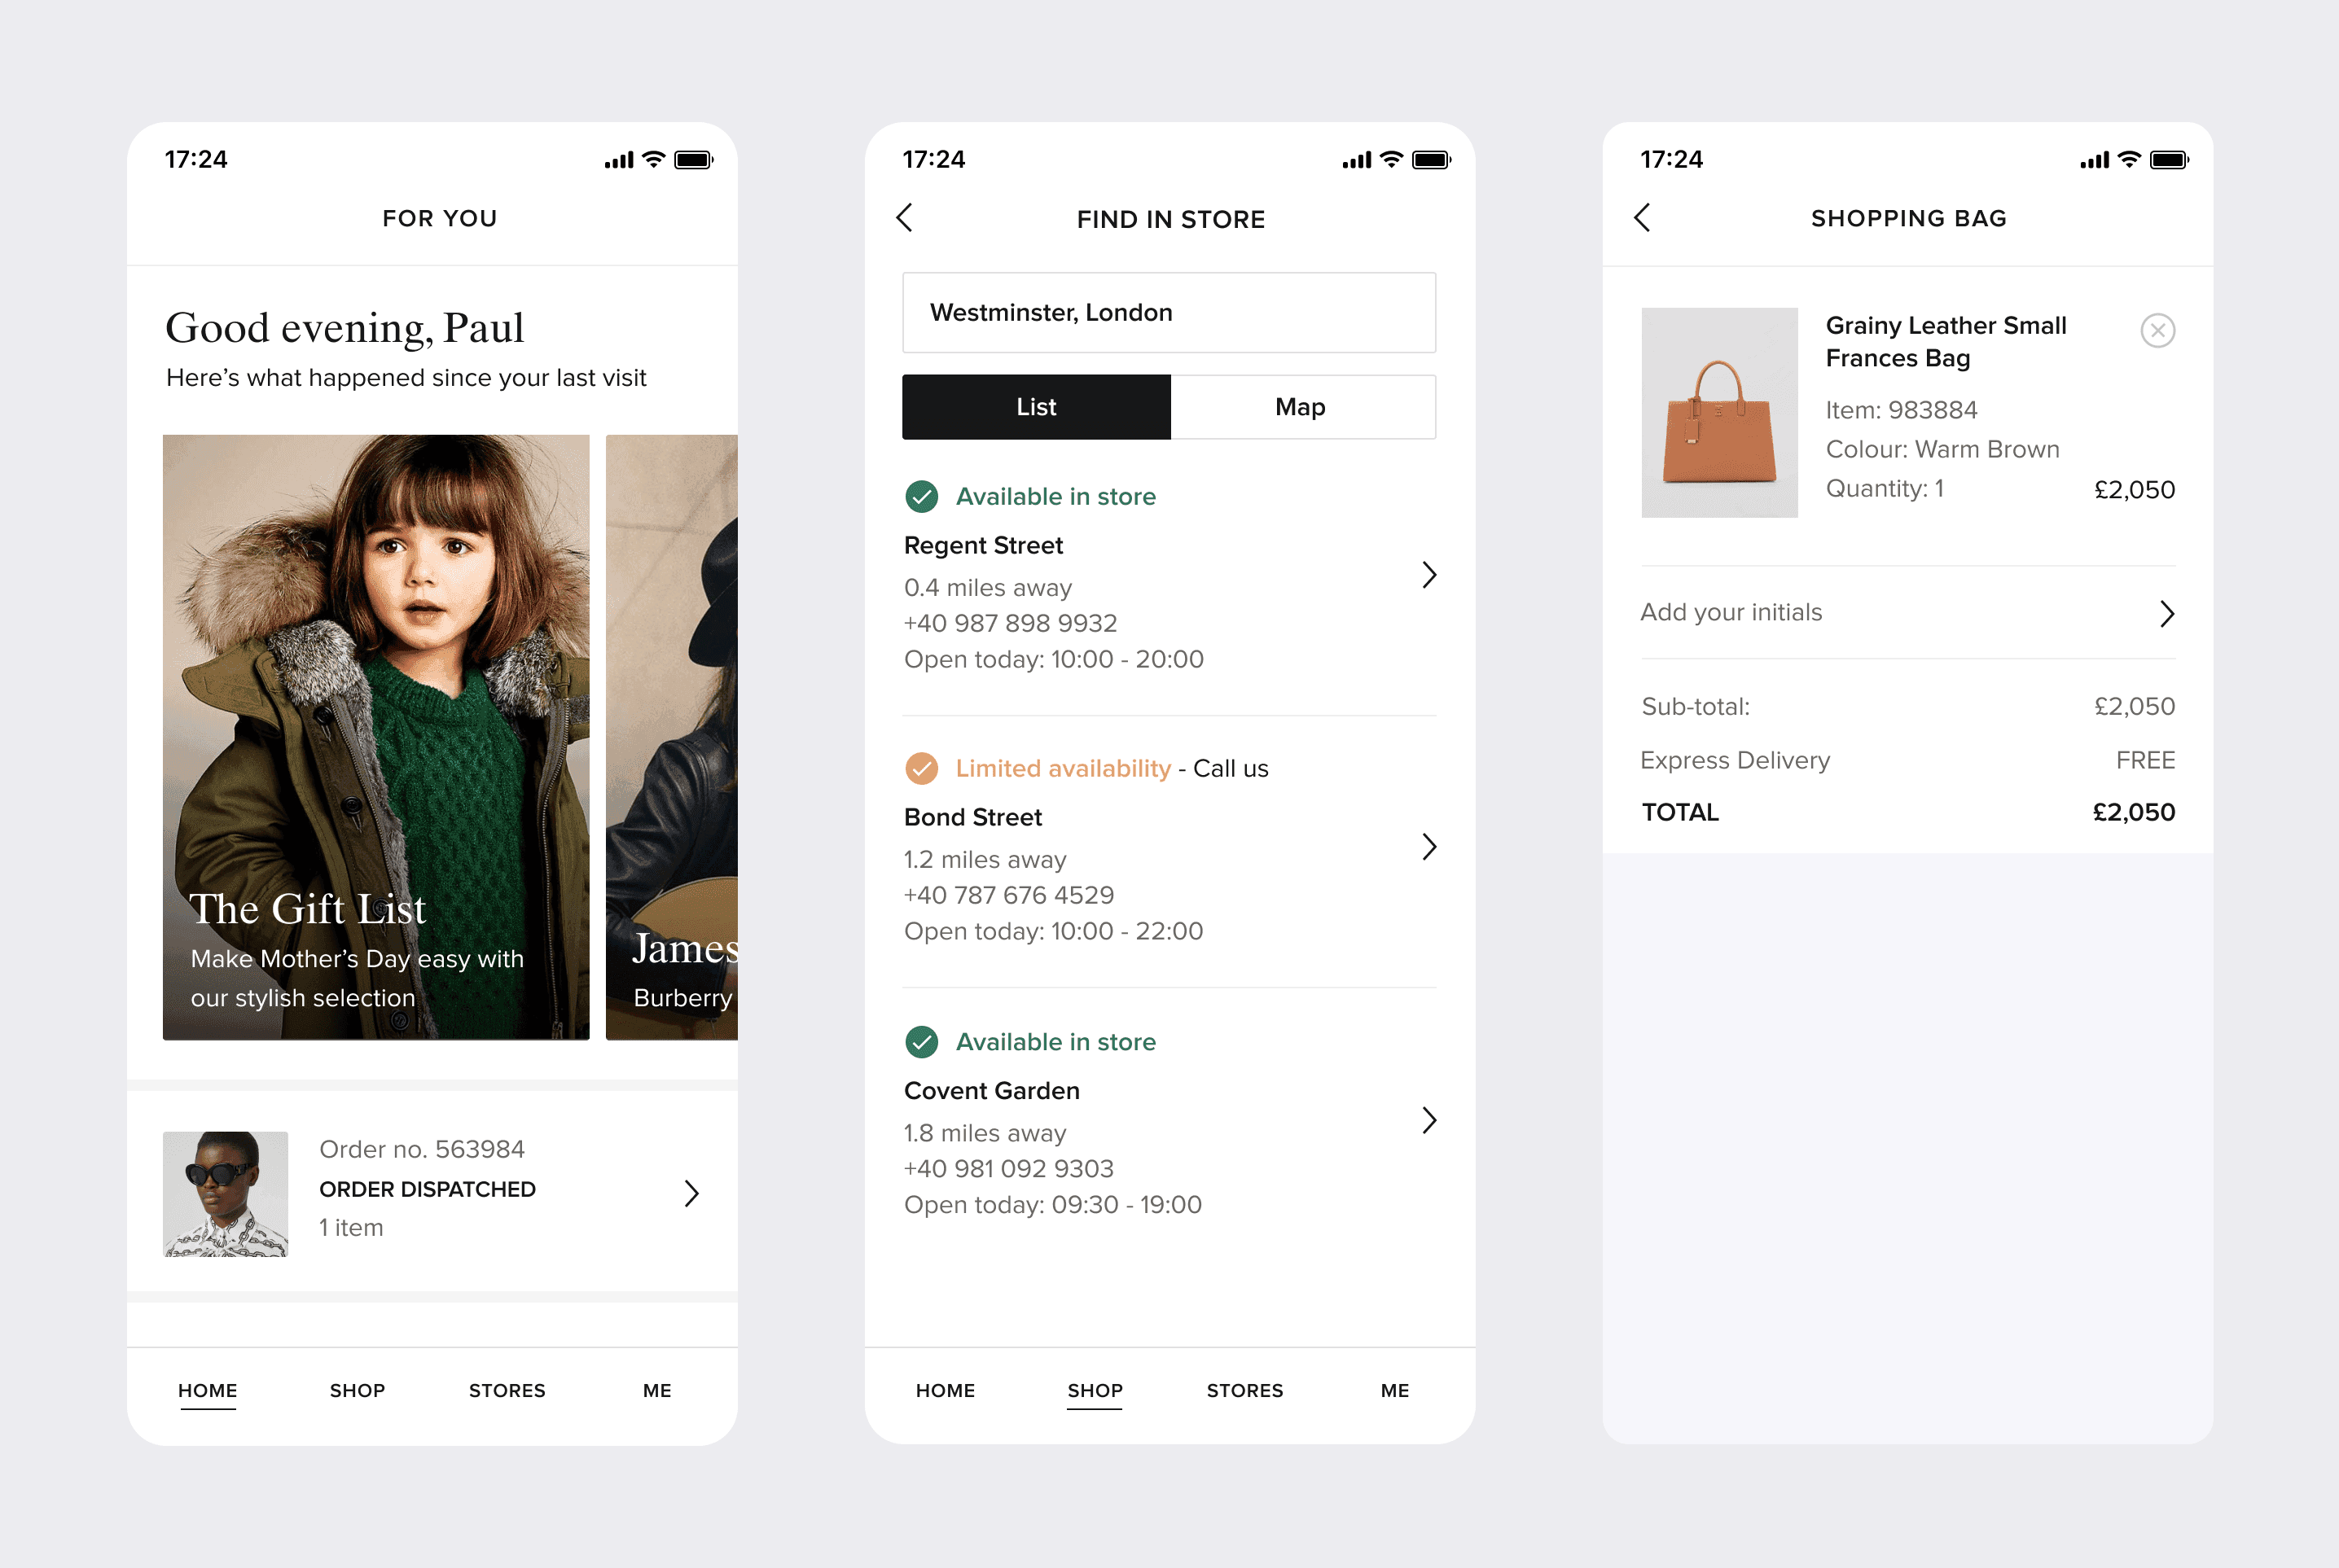2339x1568 pixels.
Task: Tap the SHOP tab on the For You screen
Action: (x=358, y=1390)
